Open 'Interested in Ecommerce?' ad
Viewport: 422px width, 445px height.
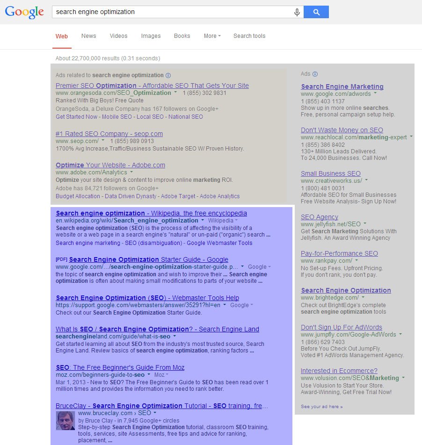click(x=339, y=371)
